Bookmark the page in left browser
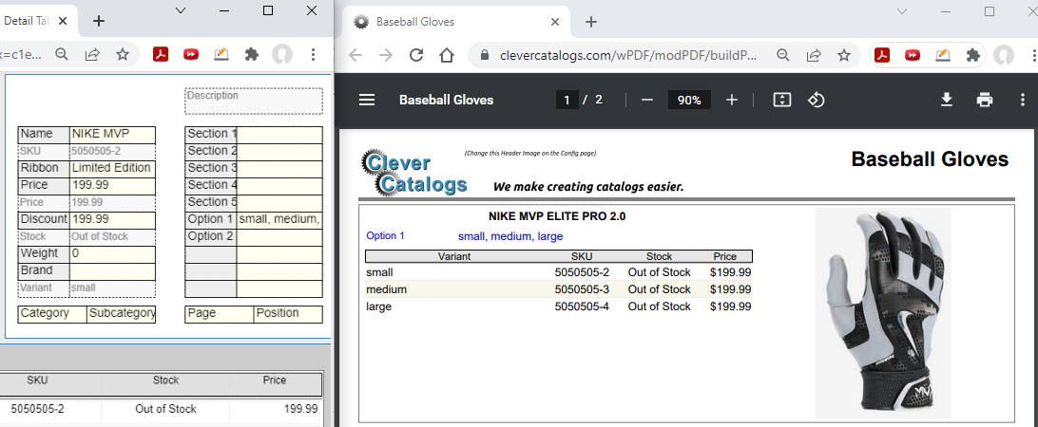Screen dimensions: 1038x427 pyautogui.click(x=123, y=54)
